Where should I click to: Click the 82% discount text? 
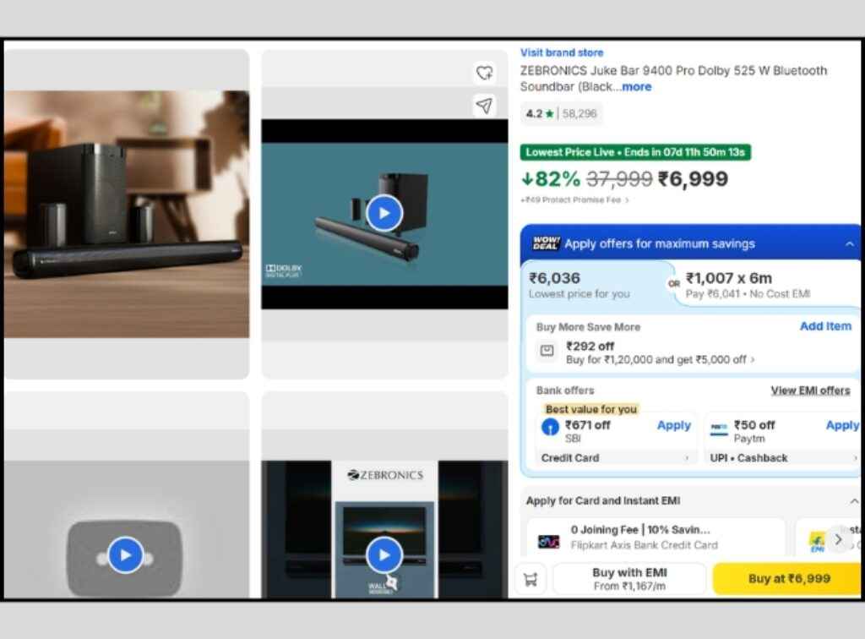click(x=551, y=179)
